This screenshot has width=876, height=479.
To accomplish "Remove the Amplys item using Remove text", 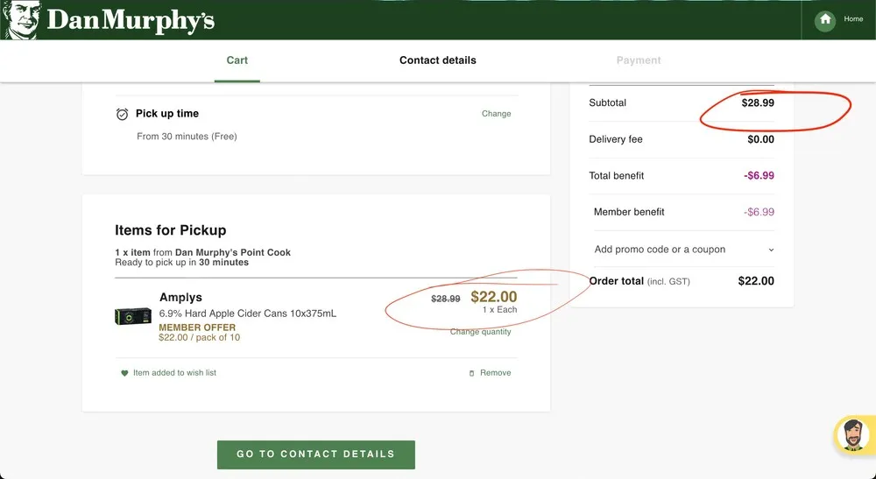I will click(495, 373).
